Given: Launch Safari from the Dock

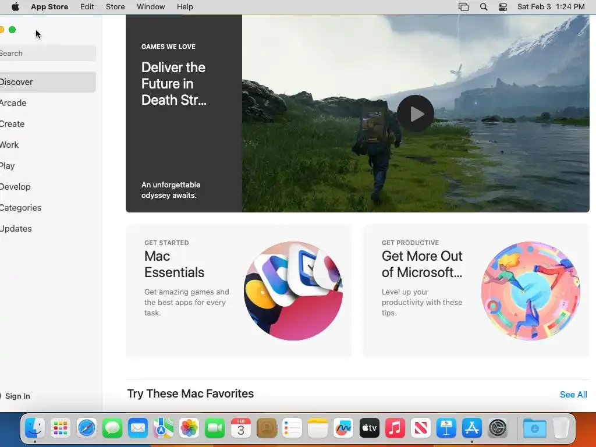Looking at the screenshot, I should 86,428.
